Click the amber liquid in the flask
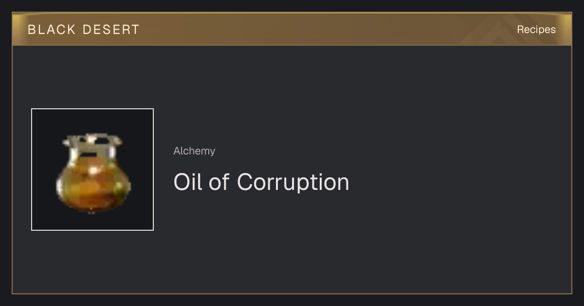Image resolution: width=584 pixels, height=306 pixels. click(93, 187)
